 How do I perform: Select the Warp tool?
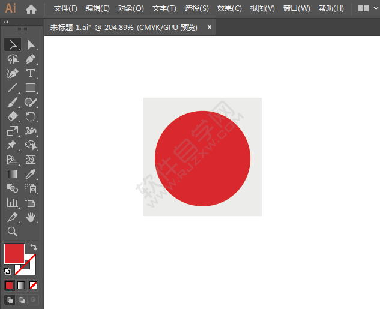coord(31,131)
